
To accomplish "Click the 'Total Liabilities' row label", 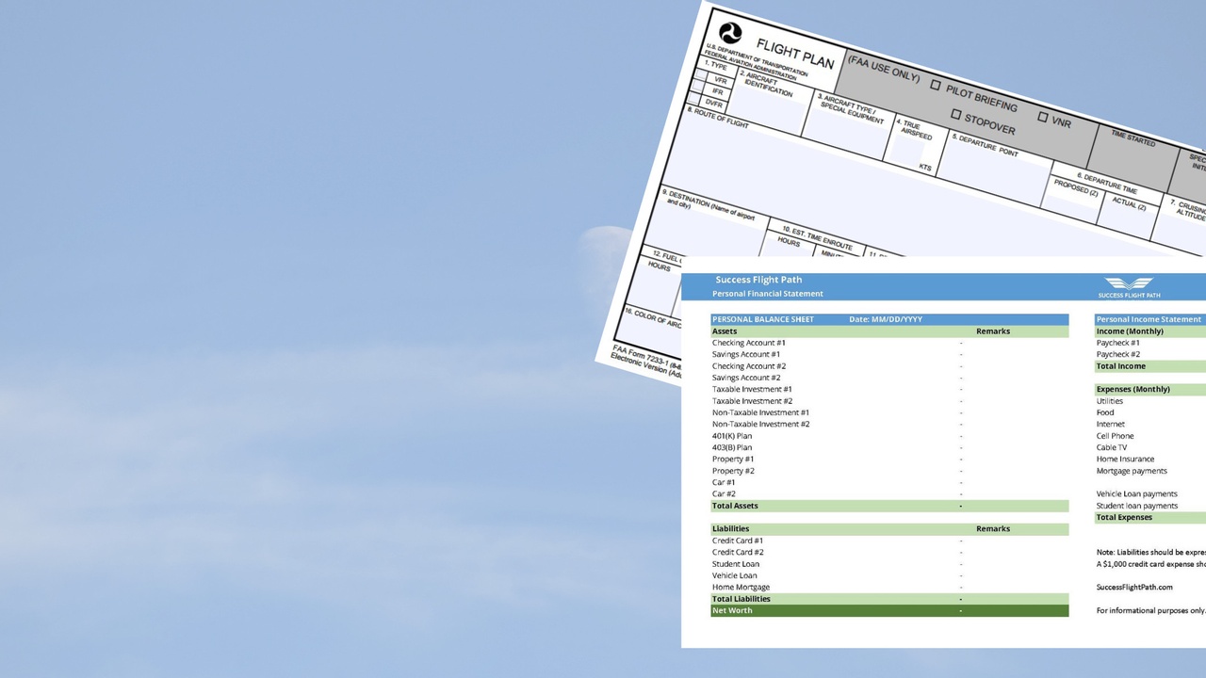I will [742, 599].
